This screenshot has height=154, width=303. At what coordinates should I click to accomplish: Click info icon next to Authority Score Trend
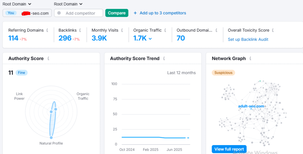(x=164, y=59)
